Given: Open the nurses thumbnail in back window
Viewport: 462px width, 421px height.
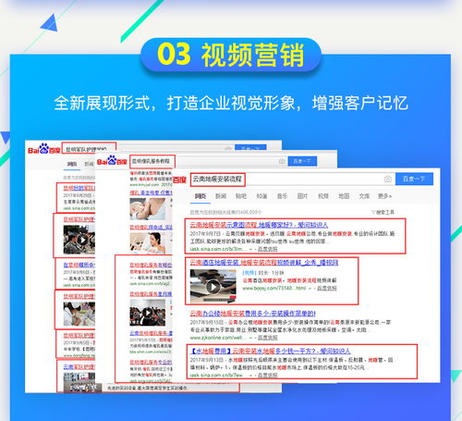Looking at the screenshot, I should pos(79,314).
